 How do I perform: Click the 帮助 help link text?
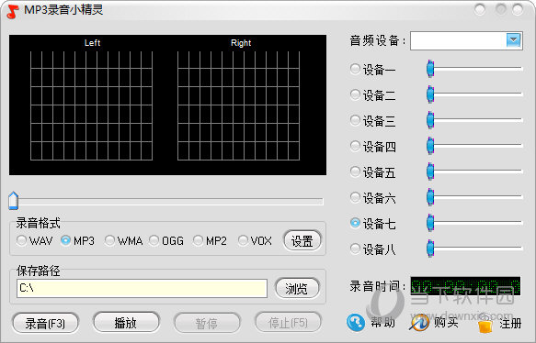pos(382,322)
